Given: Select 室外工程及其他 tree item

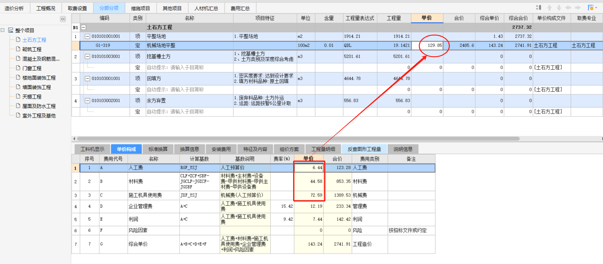Looking at the screenshot, I should [39, 115].
